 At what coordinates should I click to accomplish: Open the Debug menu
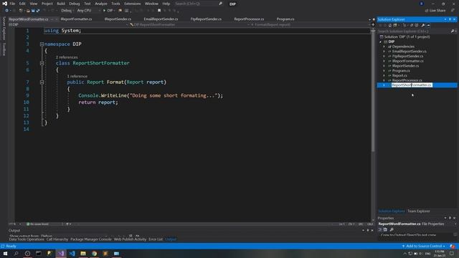[x=75, y=4]
